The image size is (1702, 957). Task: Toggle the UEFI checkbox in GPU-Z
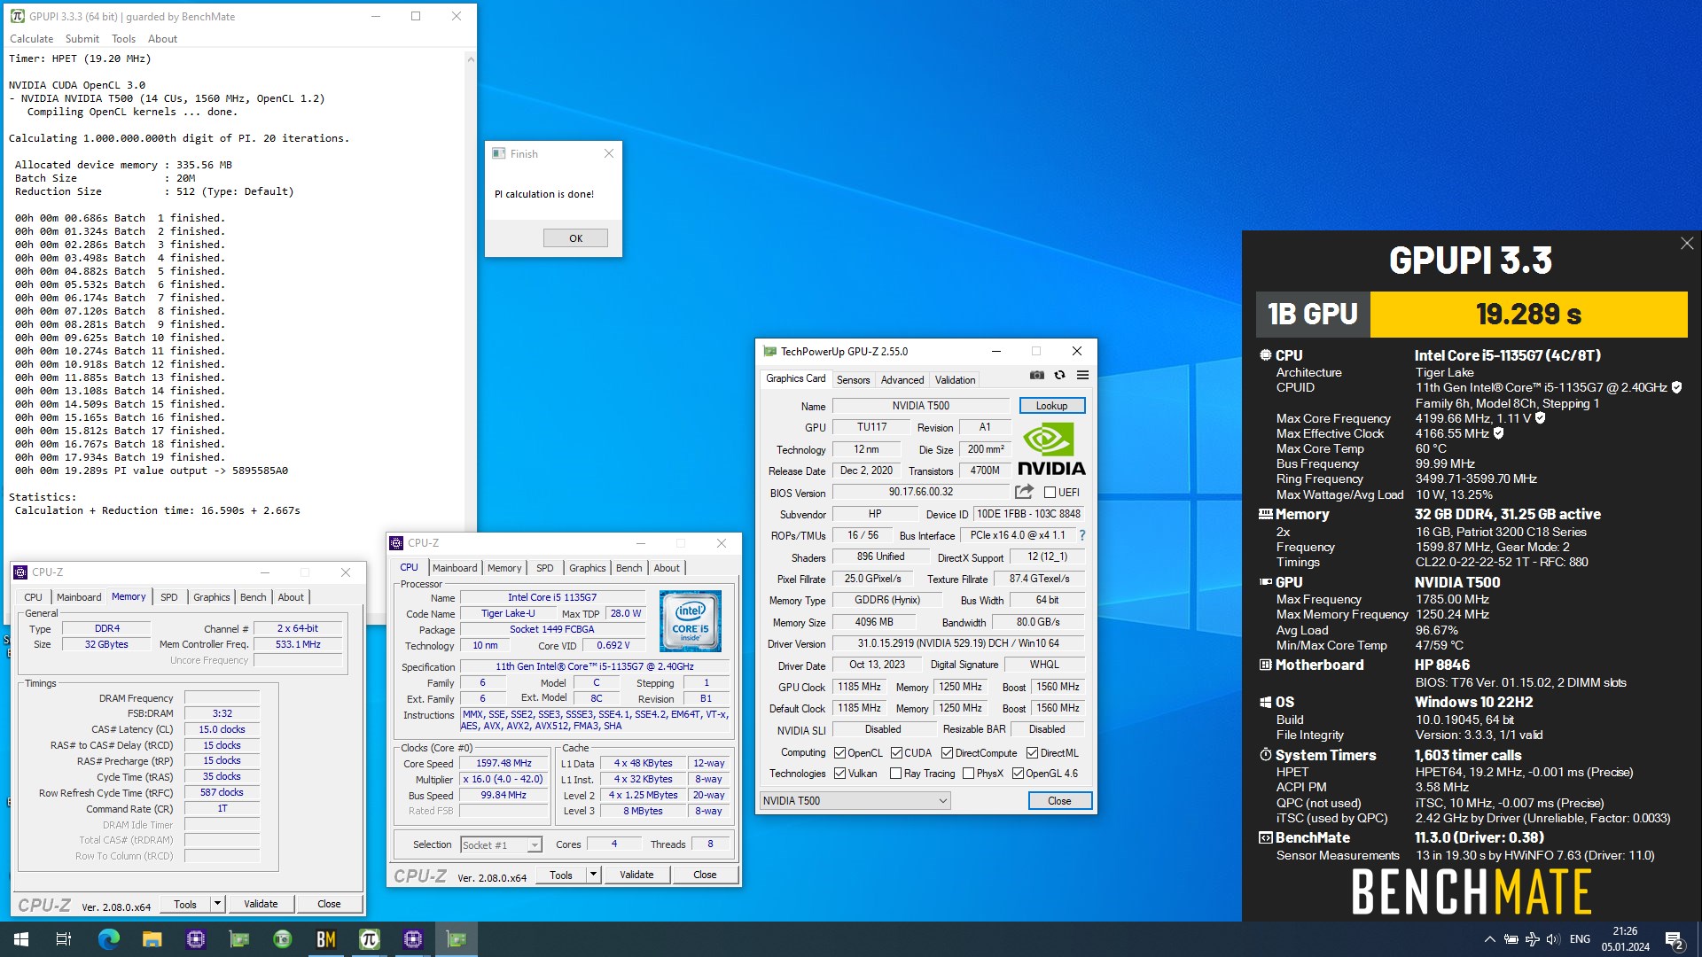1050,493
